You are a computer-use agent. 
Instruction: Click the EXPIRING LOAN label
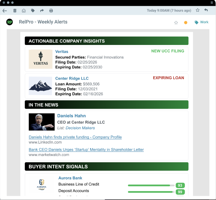click(168, 78)
